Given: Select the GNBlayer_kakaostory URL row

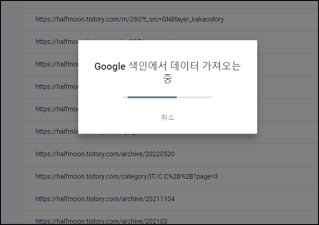Looking at the screenshot, I should pos(171,20).
